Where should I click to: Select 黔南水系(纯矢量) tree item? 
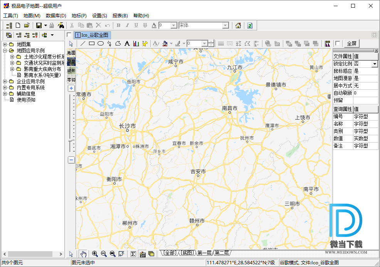42,75
